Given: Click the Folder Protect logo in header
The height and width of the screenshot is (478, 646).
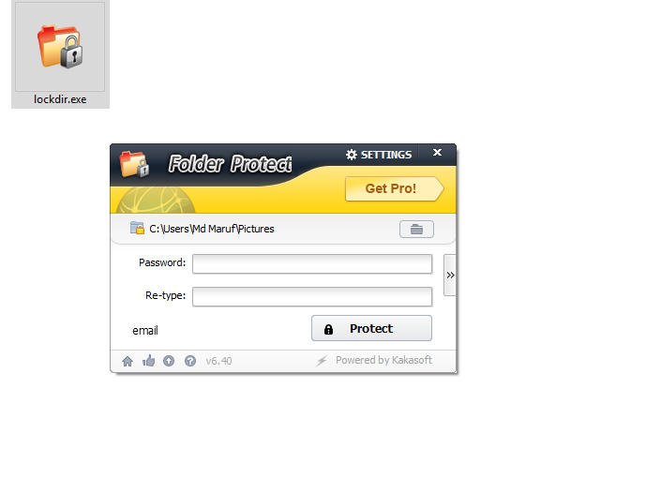Looking at the screenshot, I should click(134, 164).
